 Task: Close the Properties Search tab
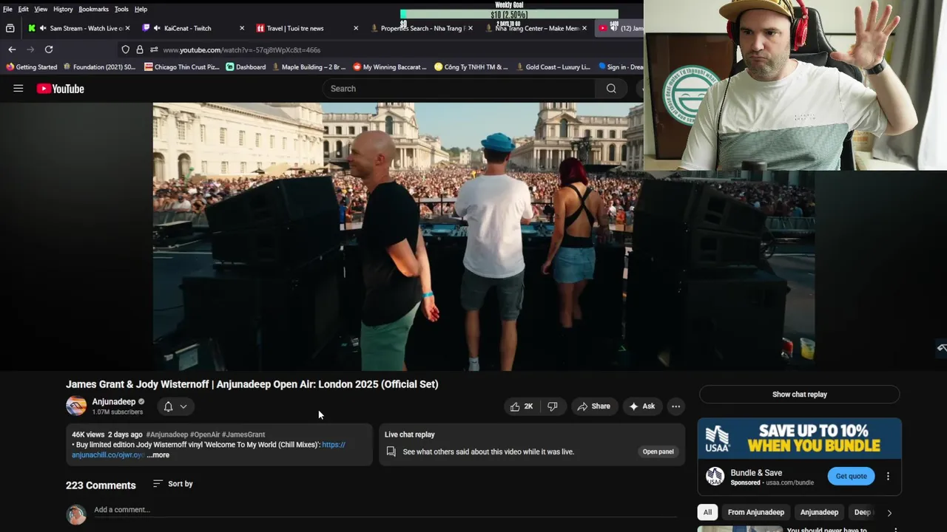(470, 28)
